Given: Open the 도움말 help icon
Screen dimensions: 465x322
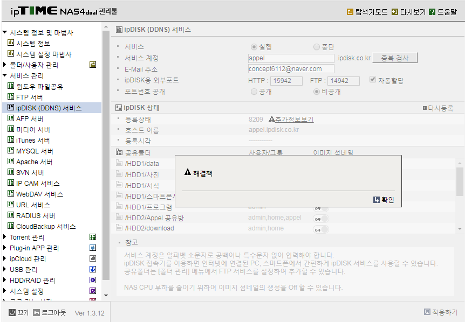Looking at the screenshot, I should [x=433, y=12].
